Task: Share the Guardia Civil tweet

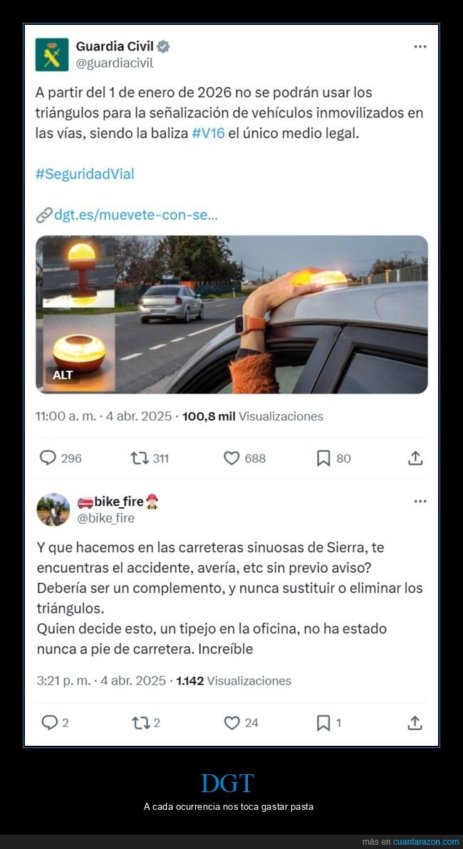Action: [x=415, y=458]
